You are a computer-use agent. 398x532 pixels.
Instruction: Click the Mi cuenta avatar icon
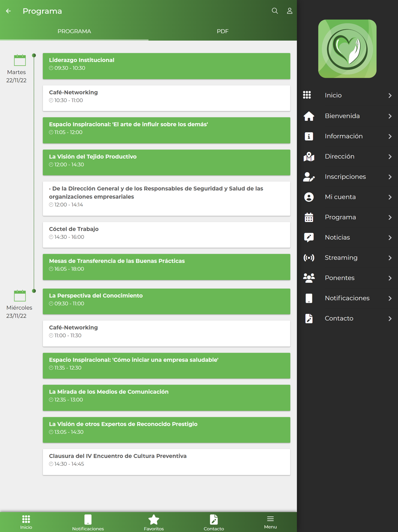coord(309,197)
